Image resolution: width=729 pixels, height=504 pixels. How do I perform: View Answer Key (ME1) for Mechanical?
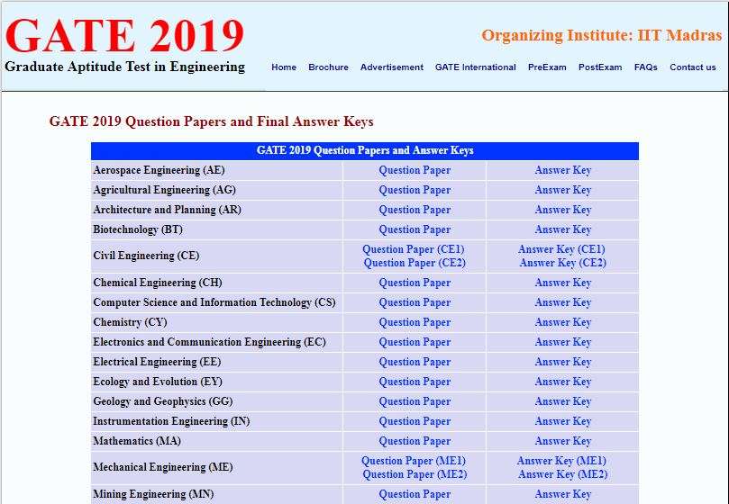coord(561,461)
